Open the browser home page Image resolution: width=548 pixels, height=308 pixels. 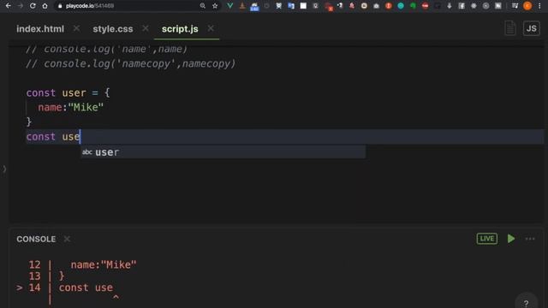45,6
